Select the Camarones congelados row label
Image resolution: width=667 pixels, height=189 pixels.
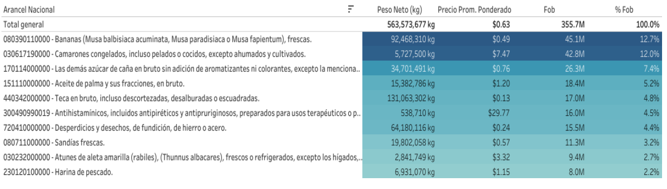click(154, 50)
